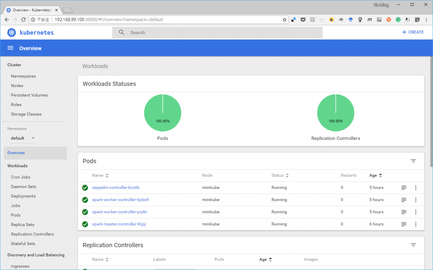
Task: Open Deployments in the sidebar
Action: pos(23,196)
